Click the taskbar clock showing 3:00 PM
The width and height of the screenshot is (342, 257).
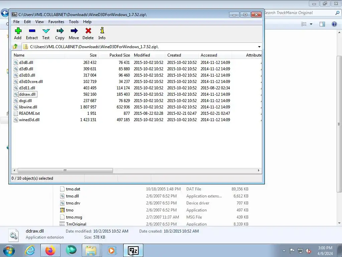click(x=325, y=251)
